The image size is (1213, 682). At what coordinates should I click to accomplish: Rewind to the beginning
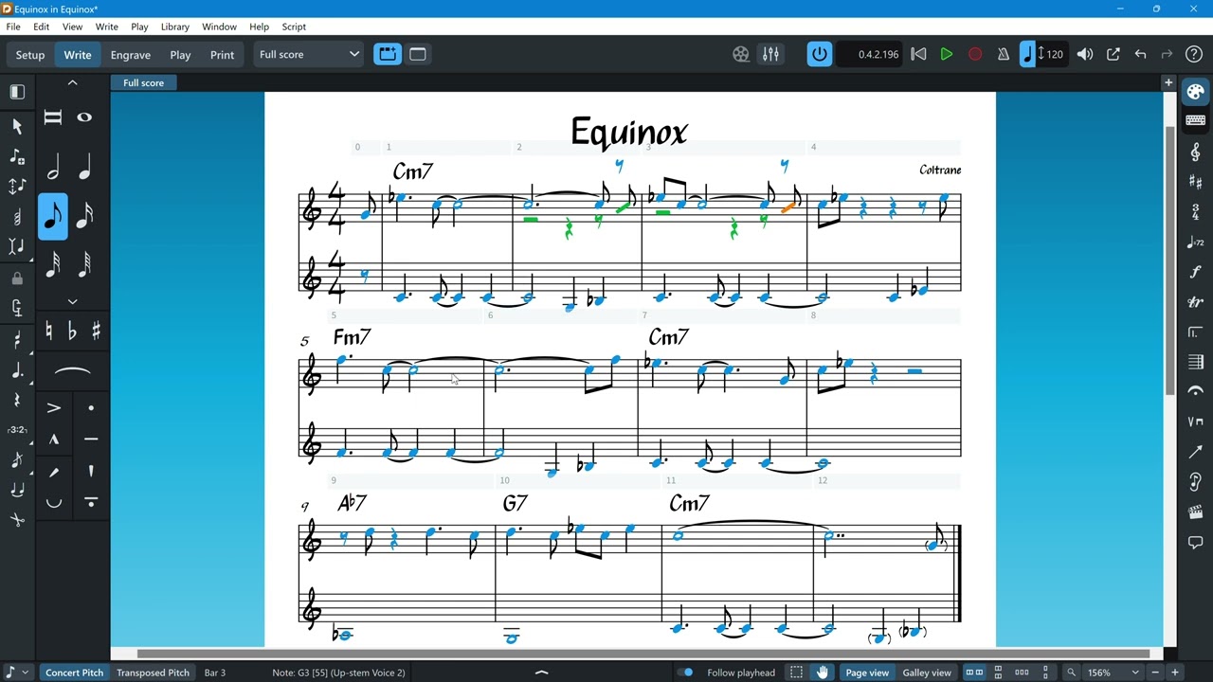918,54
